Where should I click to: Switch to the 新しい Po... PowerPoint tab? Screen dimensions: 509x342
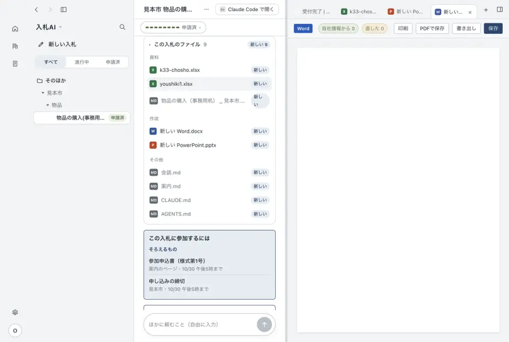[406, 12]
